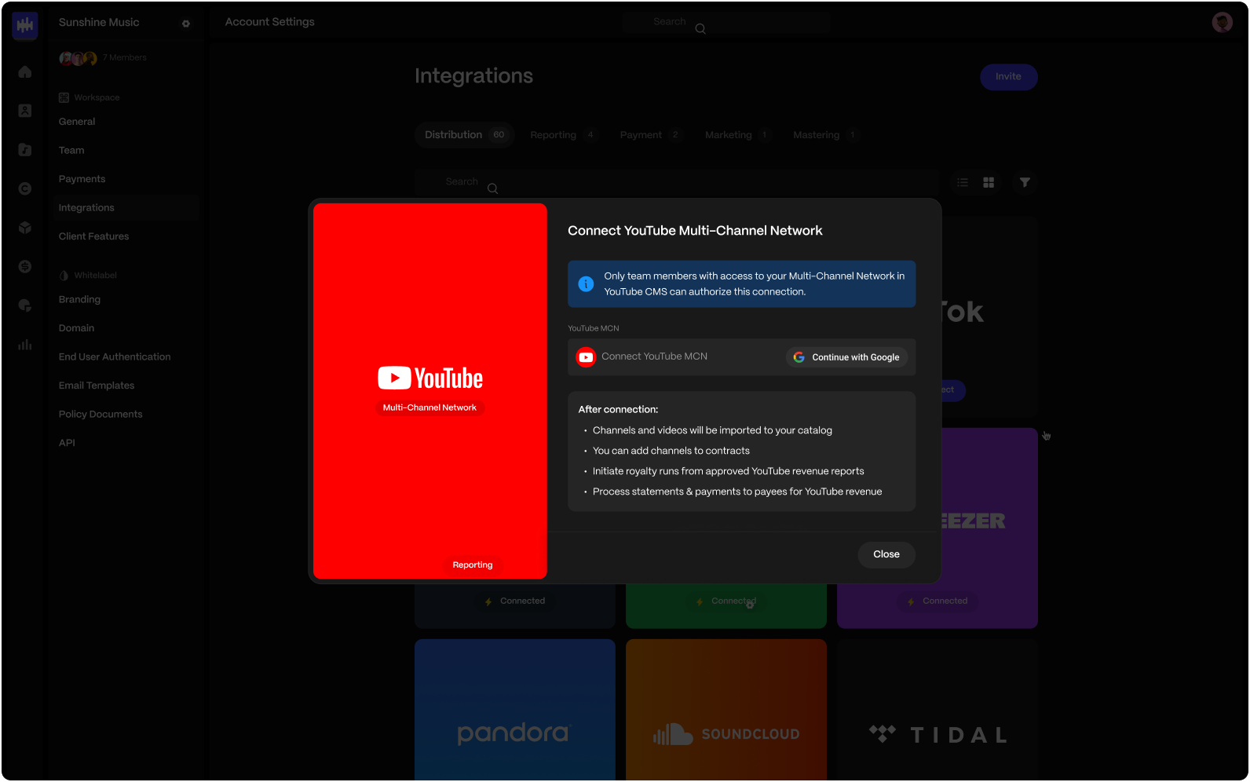Viewport: 1250px width, 782px height.
Task: Focus the integrations search field
Action: tap(677, 182)
